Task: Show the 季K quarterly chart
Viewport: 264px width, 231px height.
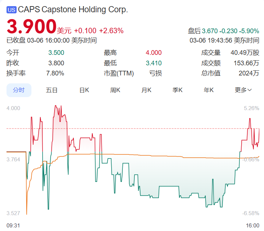Action: click(177, 90)
